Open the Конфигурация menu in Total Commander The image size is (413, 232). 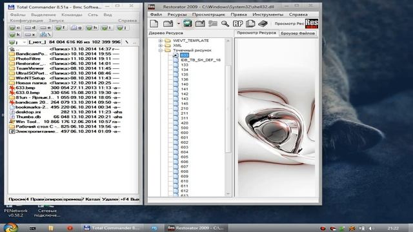click(x=26, y=21)
